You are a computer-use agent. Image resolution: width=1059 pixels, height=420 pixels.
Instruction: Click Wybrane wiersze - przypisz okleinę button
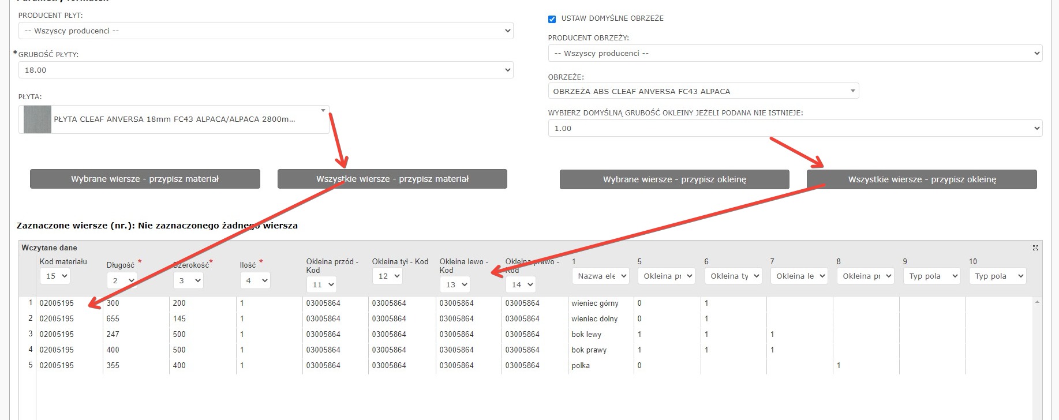pyautogui.click(x=674, y=180)
